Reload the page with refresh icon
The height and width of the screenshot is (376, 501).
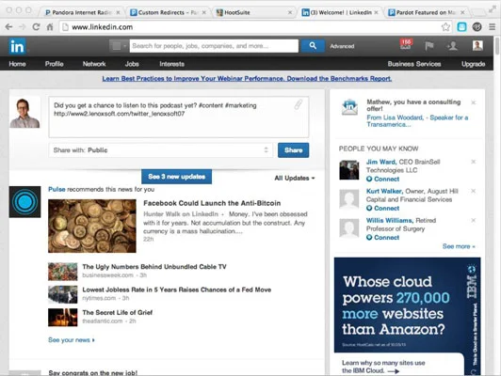[x=36, y=27]
